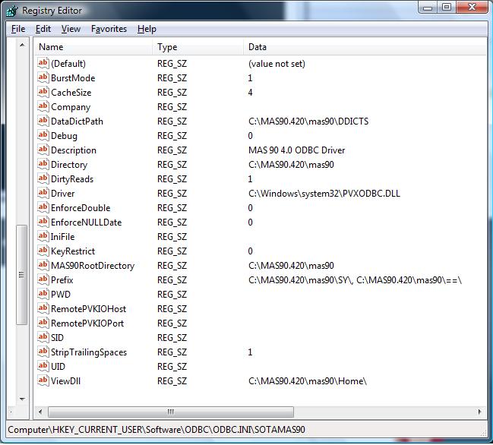Click the status bar registry path

pyautogui.click(x=156, y=430)
